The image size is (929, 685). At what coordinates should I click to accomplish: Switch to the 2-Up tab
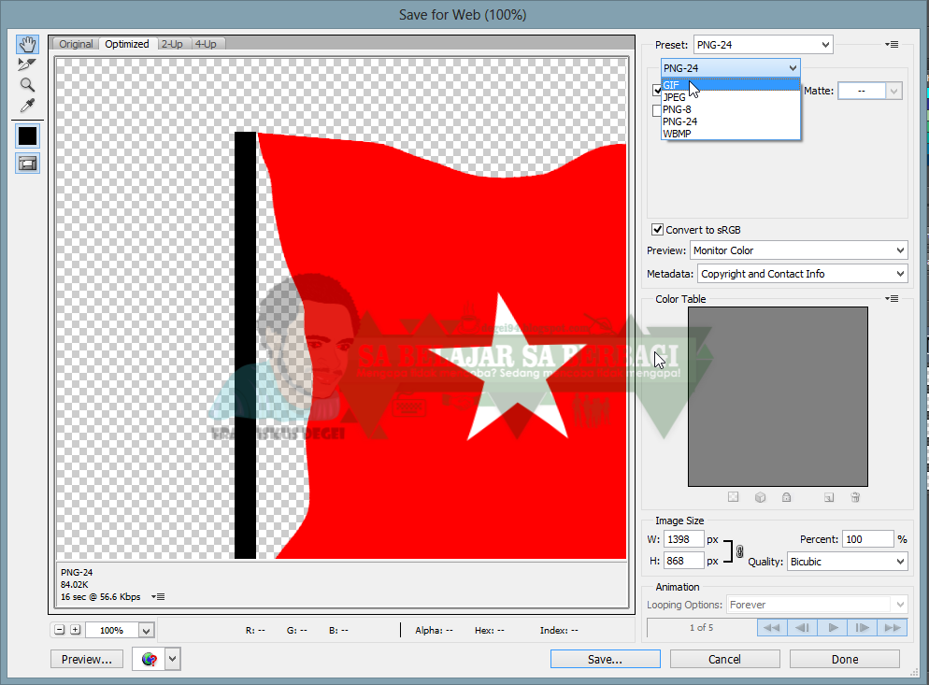[x=172, y=44]
